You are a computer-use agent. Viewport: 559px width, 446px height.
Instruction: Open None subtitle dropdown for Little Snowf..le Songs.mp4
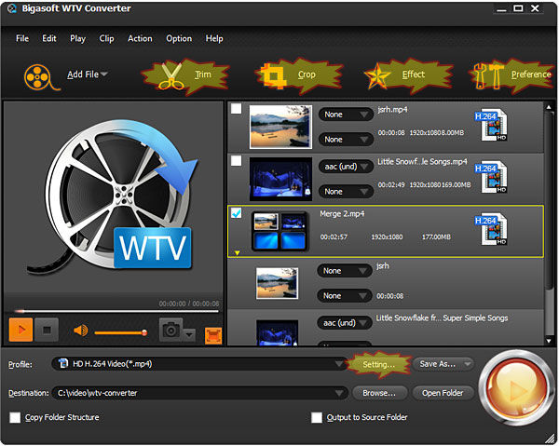coord(346,192)
